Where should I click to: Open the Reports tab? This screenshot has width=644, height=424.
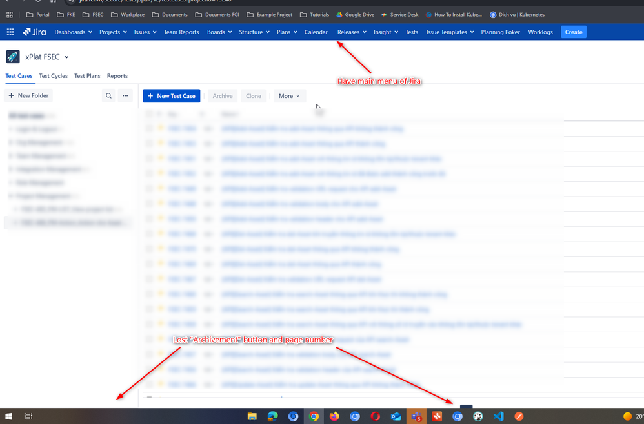117,76
